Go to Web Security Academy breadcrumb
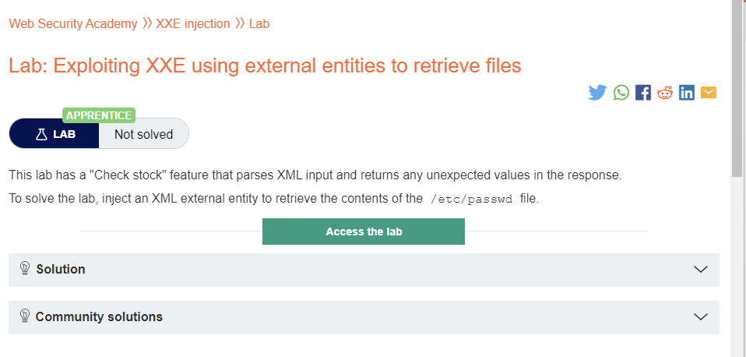The image size is (746, 357). click(x=72, y=24)
